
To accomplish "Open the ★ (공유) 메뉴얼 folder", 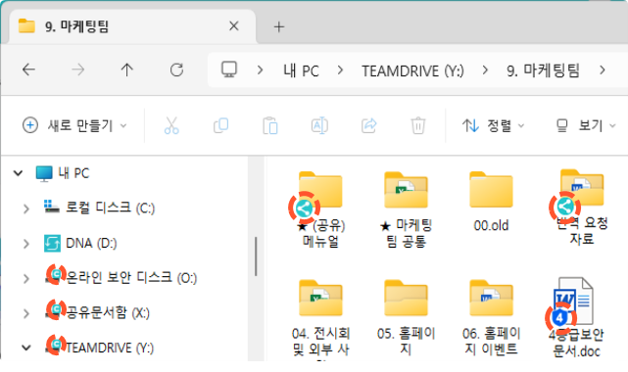I will coord(320,209).
